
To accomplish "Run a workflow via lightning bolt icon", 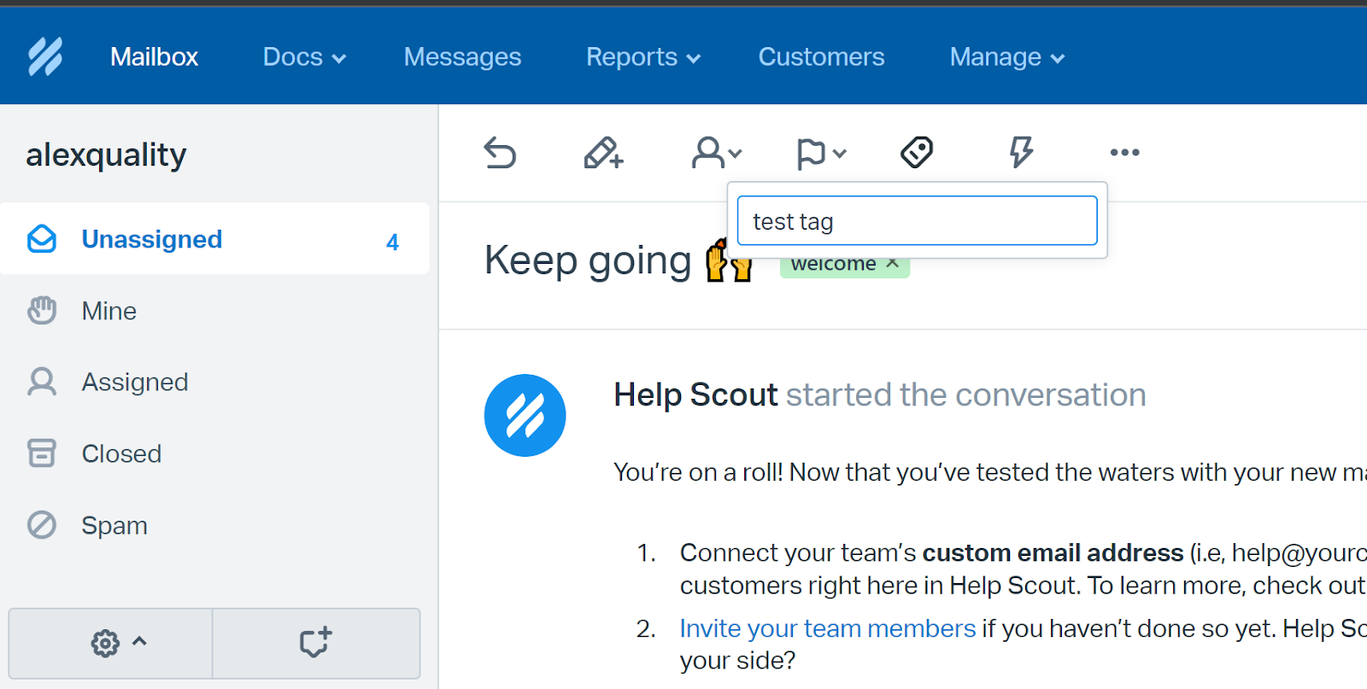I will [x=1021, y=152].
